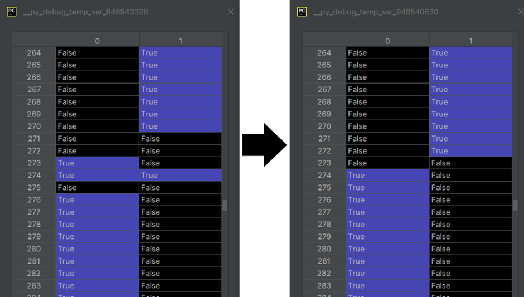Select row 274 column 0 True in right table

pyautogui.click(x=387, y=176)
